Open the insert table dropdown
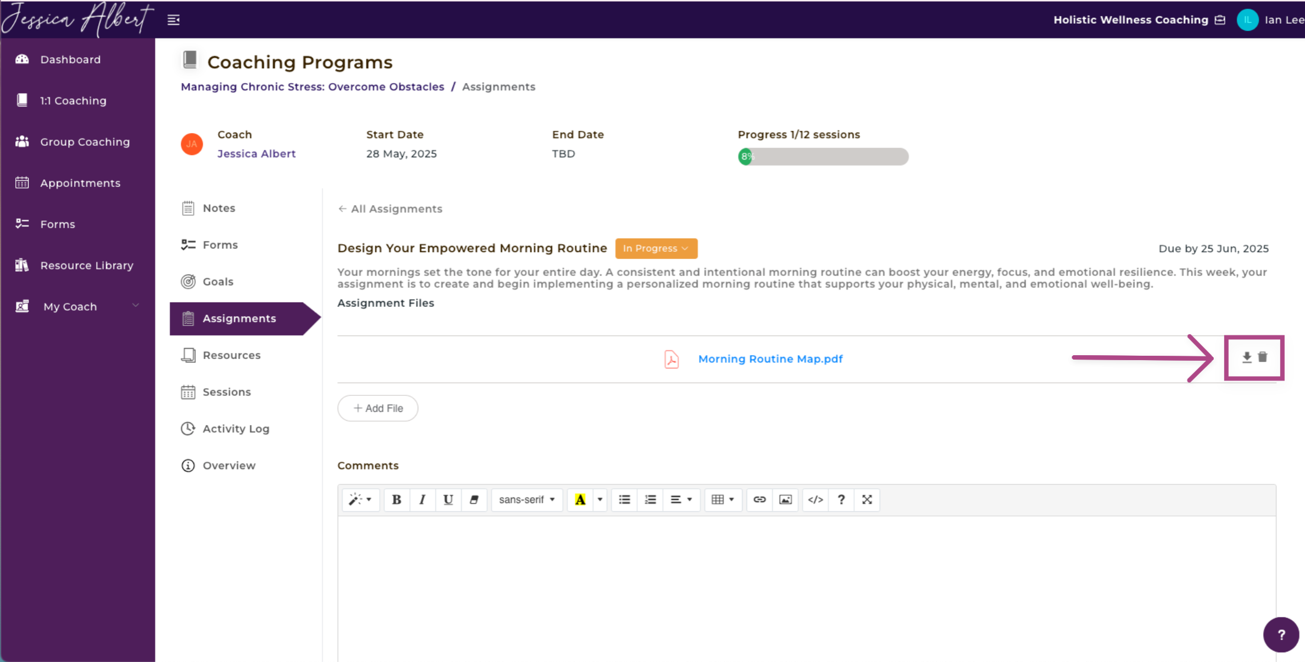The height and width of the screenshot is (662, 1305). (723, 500)
